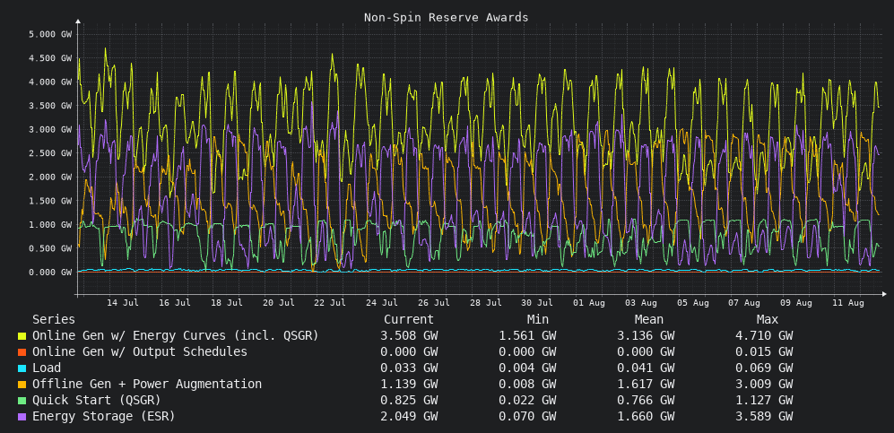Click the 1.500 GW y-axis label
This screenshot has width=894, height=433.
point(50,201)
